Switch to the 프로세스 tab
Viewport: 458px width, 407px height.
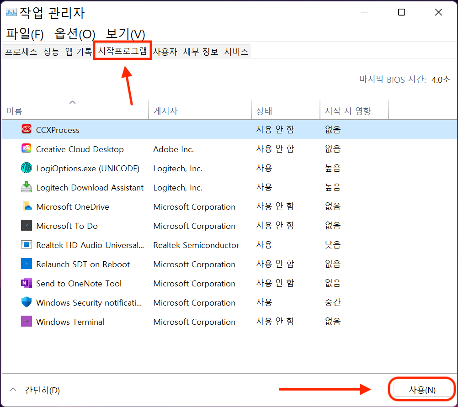21,52
